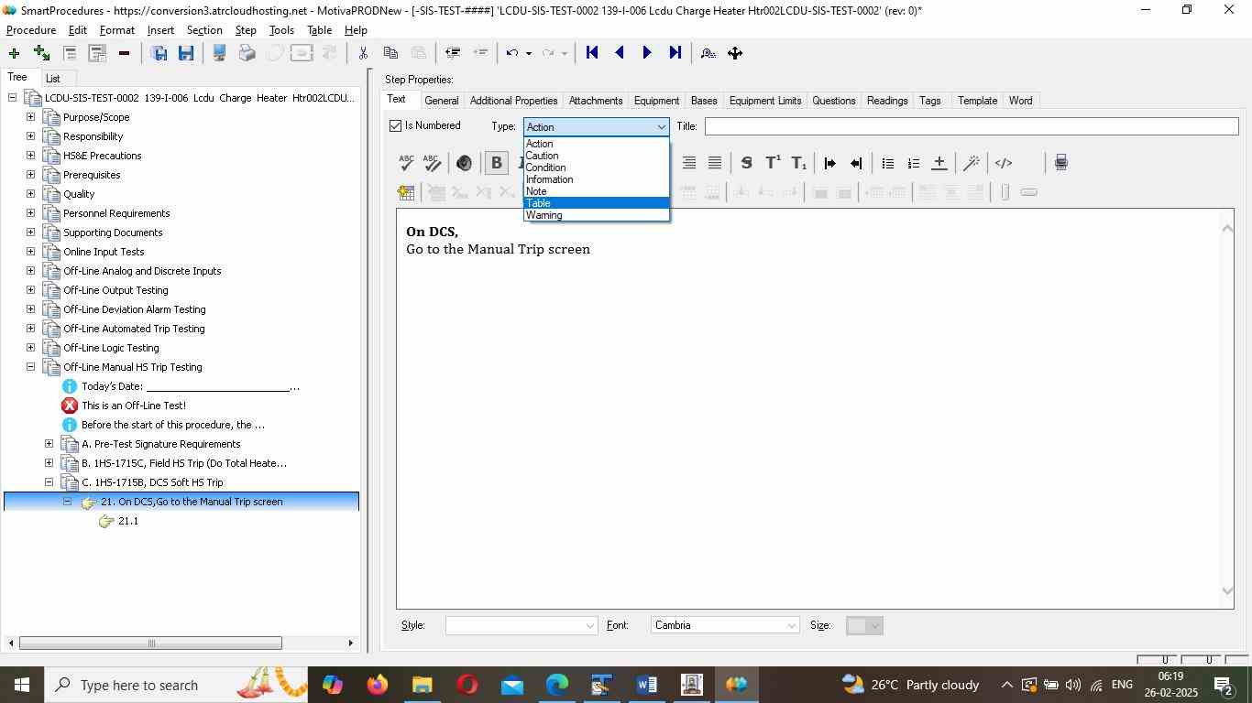Click the blue save floppy disk icon
1252x703 pixels.
(186, 53)
